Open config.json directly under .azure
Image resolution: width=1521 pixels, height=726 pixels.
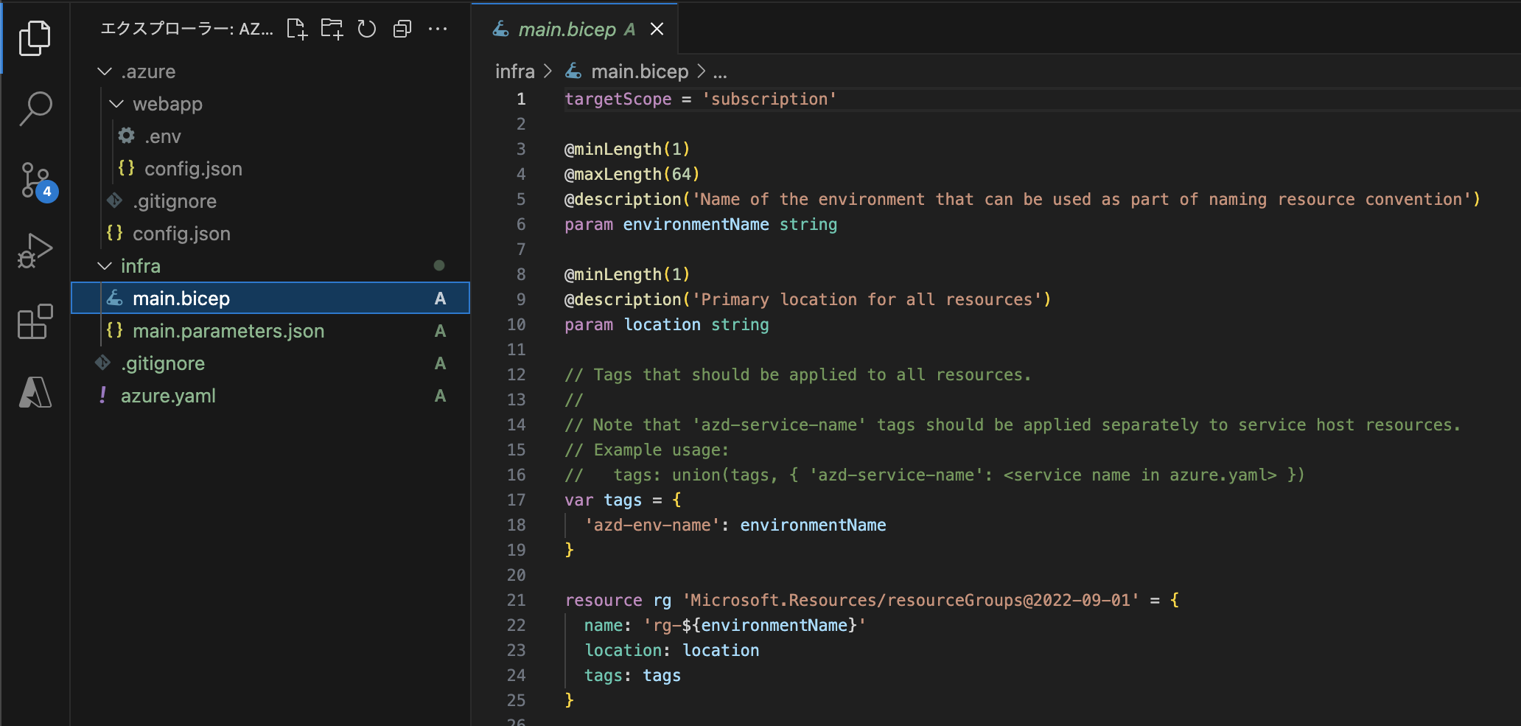(270, 234)
